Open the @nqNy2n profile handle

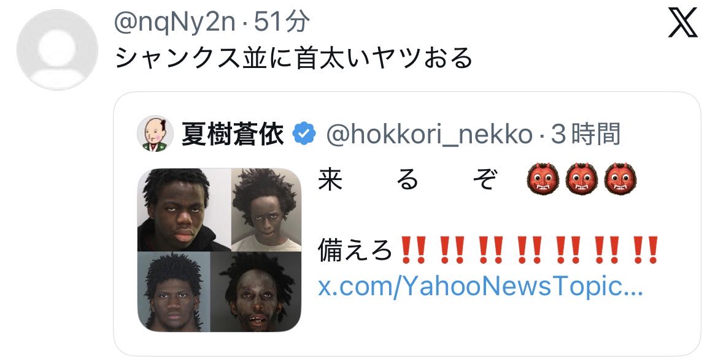175,22
